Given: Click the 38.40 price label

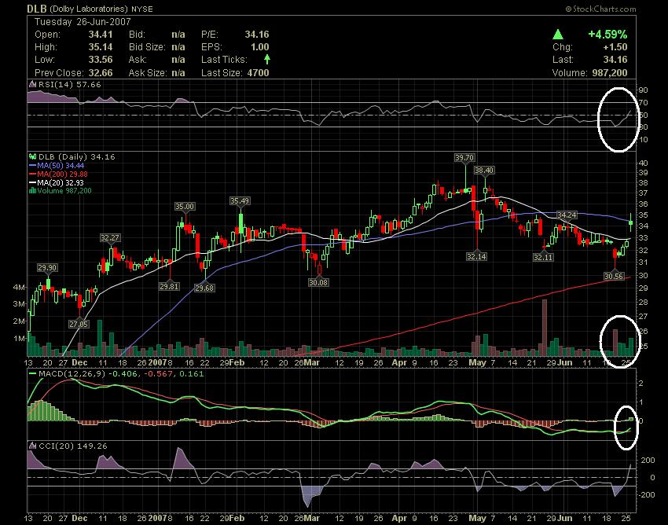Looking at the screenshot, I should tap(484, 171).
